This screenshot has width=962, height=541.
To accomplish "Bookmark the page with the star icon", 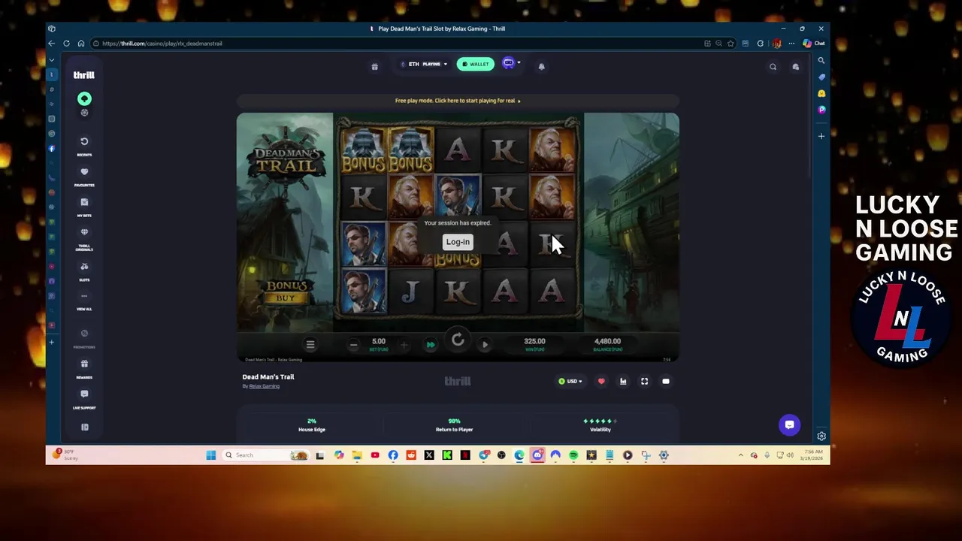I will pos(731,44).
